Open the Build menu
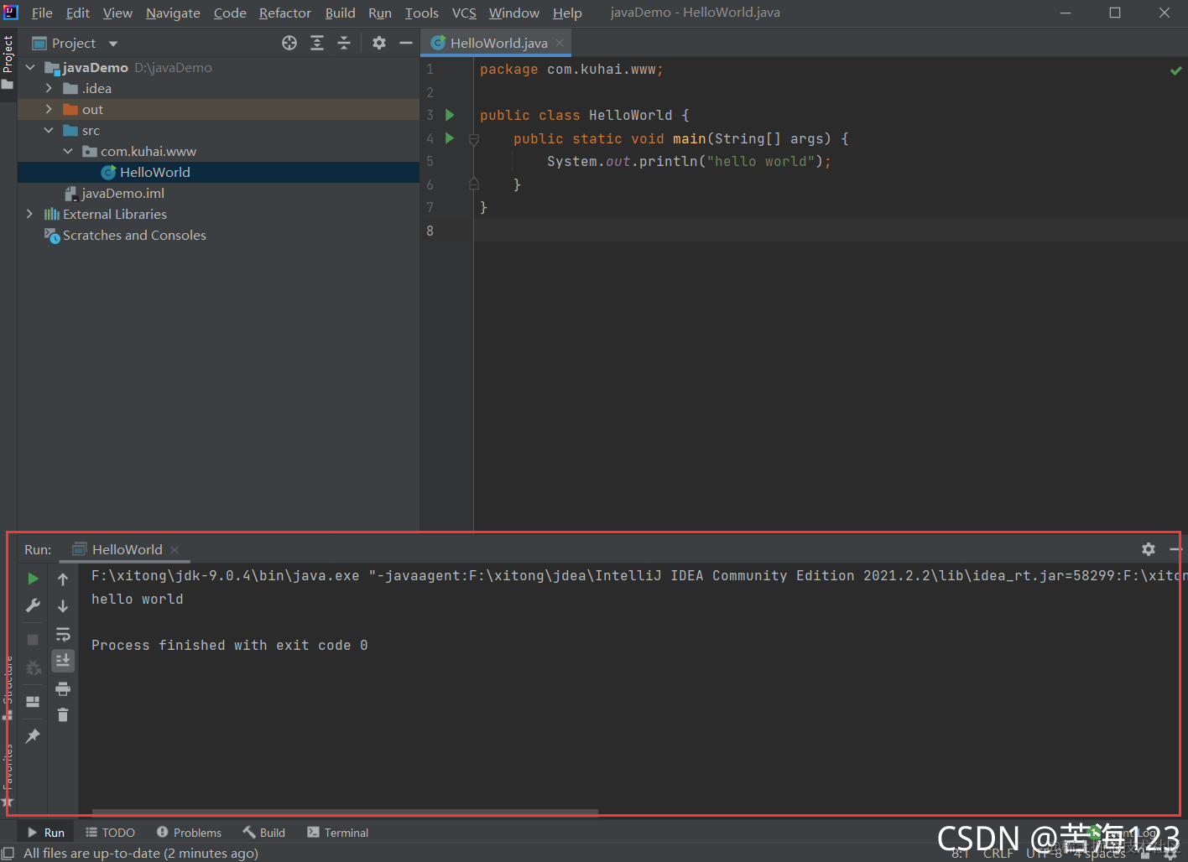The image size is (1188, 862). coord(340,13)
